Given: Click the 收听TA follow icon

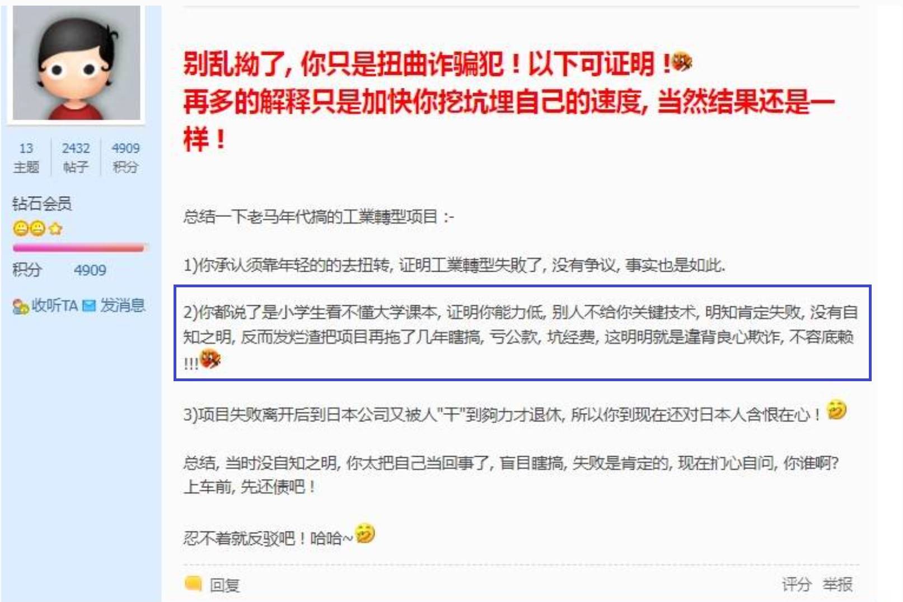Looking at the screenshot, I should pyautogui.click(x=21, y=306).
